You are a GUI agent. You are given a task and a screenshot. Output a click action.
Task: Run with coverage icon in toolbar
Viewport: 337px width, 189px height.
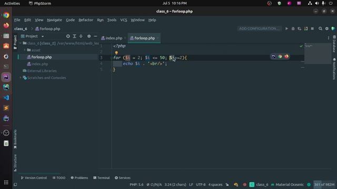pos(300,28)
